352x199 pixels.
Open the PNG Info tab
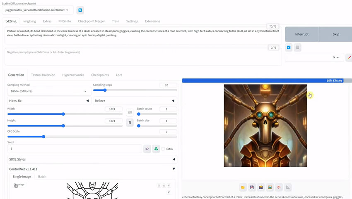tap(65, 21)
